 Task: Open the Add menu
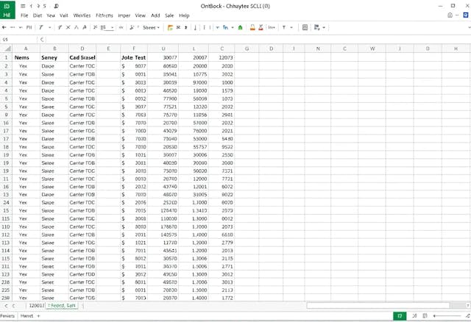[x=155, y=15]
